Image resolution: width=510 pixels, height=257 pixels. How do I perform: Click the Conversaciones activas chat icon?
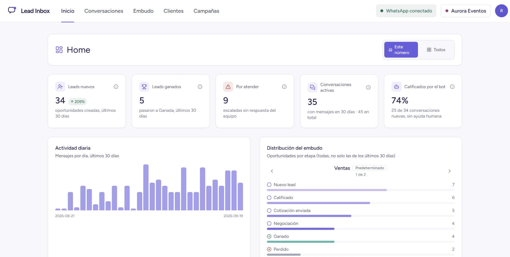[x=312, y=88]
